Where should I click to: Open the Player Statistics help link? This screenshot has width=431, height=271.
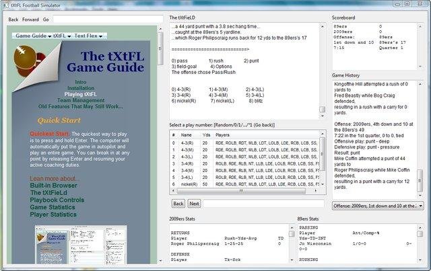(53, 215)
